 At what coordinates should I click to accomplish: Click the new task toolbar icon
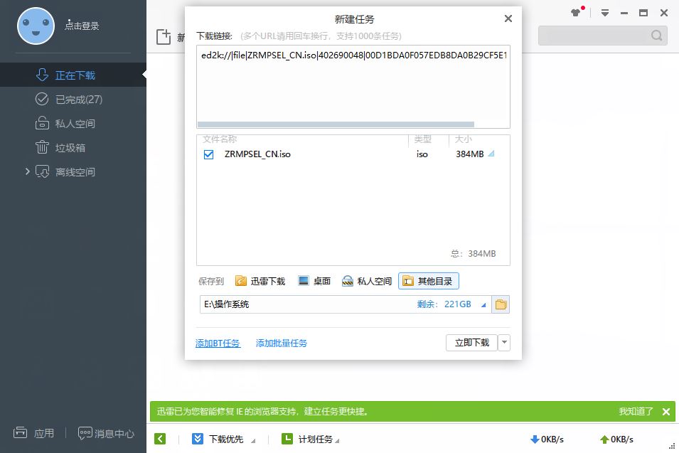click(x=164, y=37)
